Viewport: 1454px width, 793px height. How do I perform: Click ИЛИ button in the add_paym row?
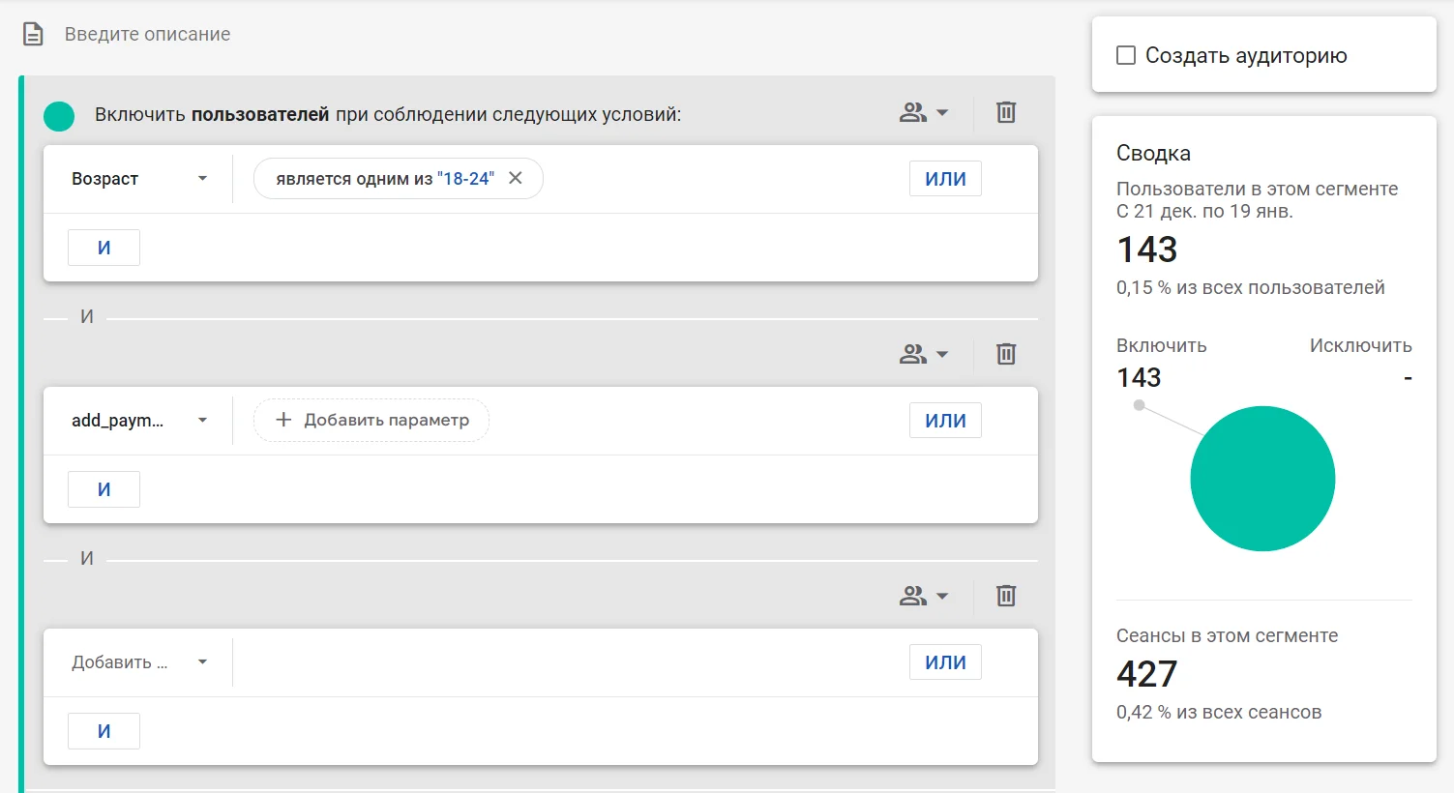point(945,421)
